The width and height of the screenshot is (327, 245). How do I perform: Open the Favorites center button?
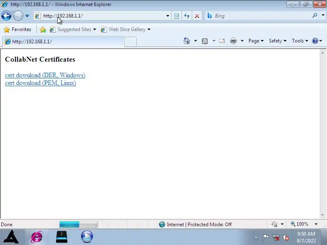click(18, 29)
